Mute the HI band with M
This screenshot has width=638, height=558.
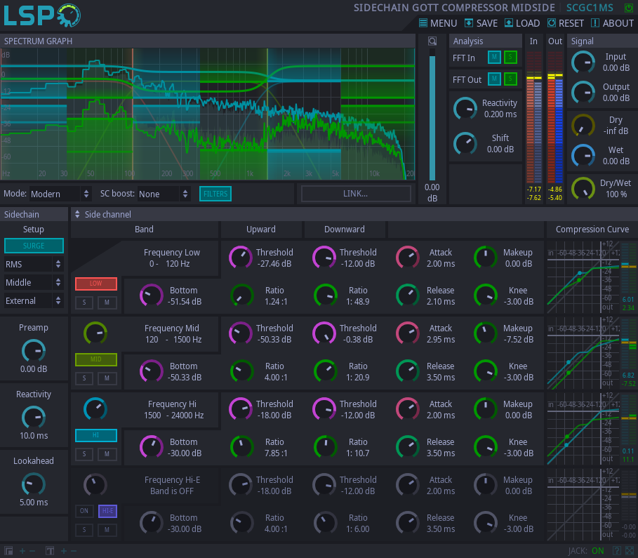[x=107, y=454]
